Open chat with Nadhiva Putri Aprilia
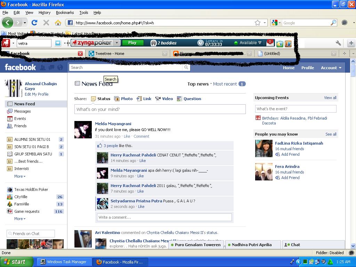This screenshot has height=267, width=356. tap(253, 245)
